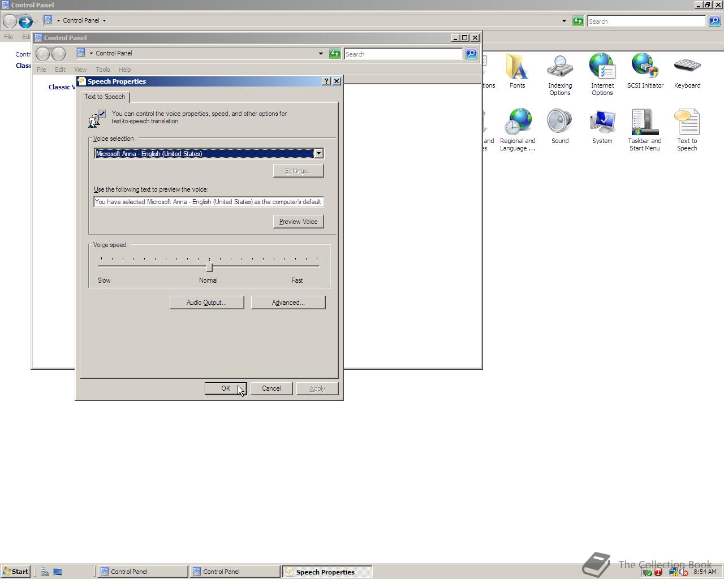Click Speech Properties taskbar button
The height and width of the screenshot is (579, 724).
click(x=327, y=572)
